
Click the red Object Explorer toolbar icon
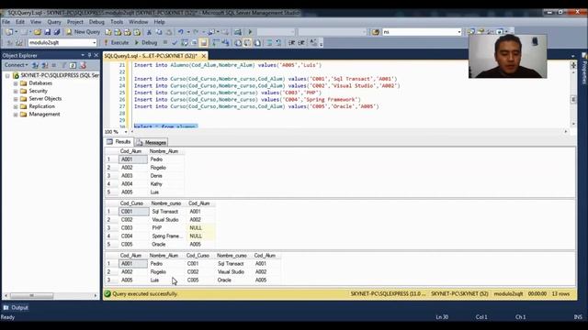pos(83,65)
